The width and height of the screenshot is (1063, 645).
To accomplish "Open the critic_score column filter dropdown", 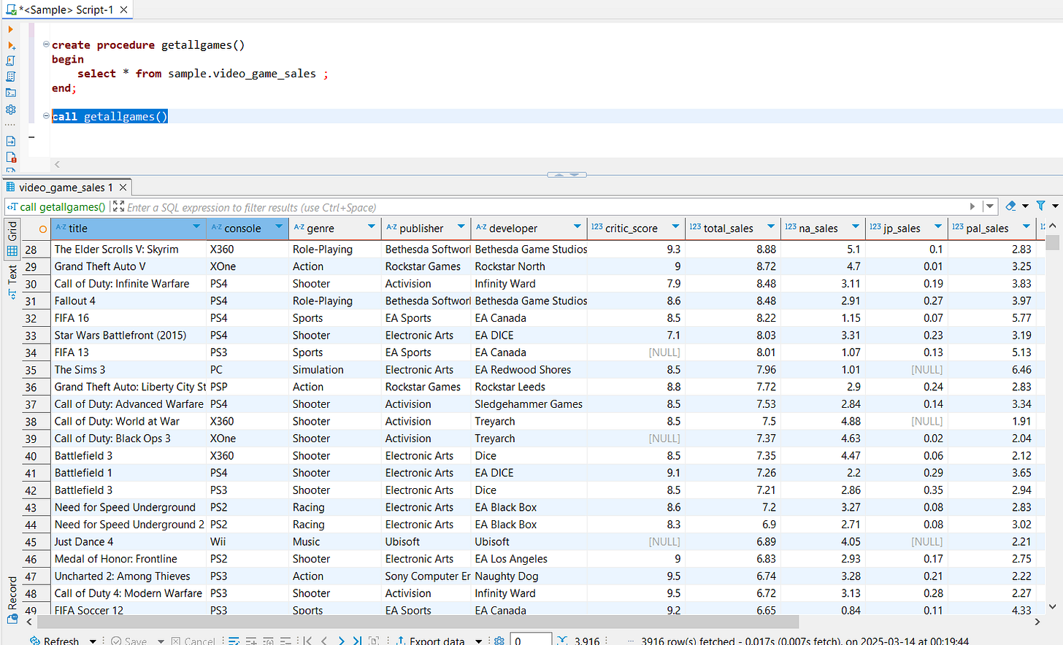I will pos(675,227).
